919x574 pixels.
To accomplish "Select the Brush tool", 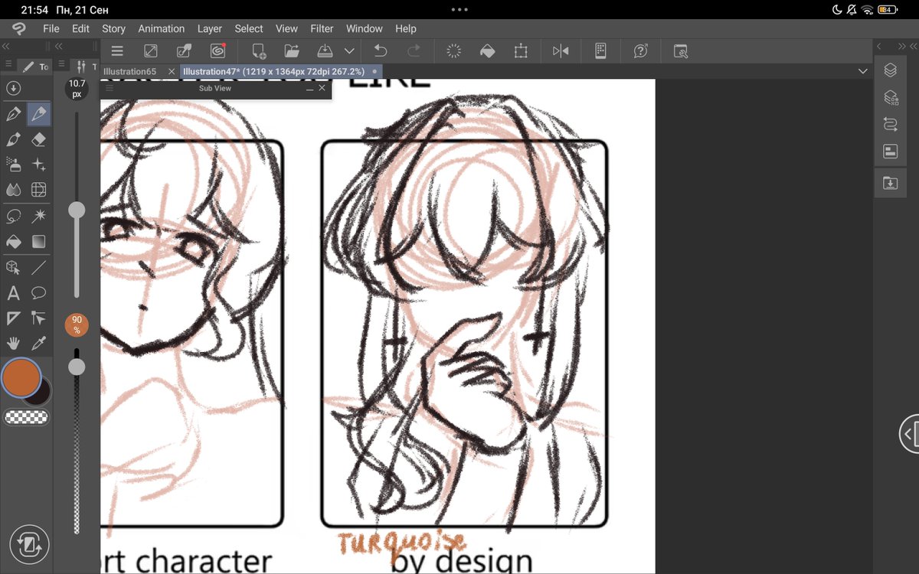I will click(13, 140).
